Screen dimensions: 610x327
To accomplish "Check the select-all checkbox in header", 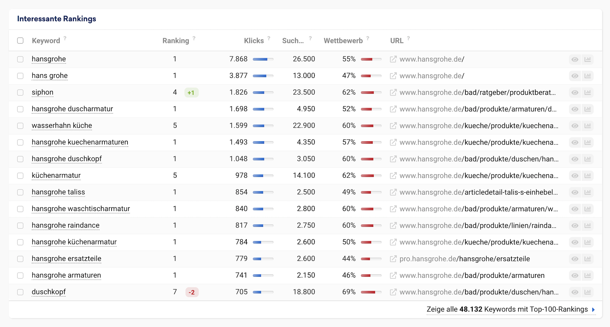I will tap(20, 41).
